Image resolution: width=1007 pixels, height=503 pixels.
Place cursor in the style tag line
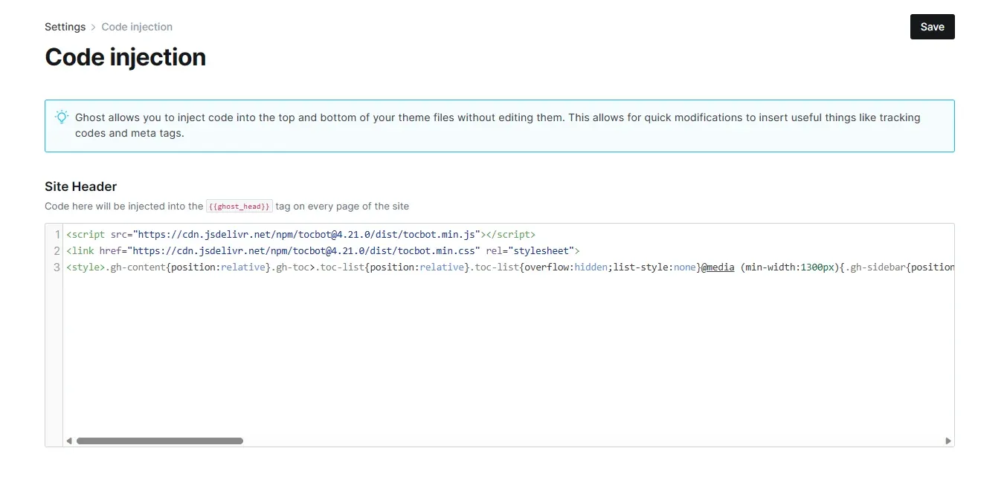click(509, 267)
